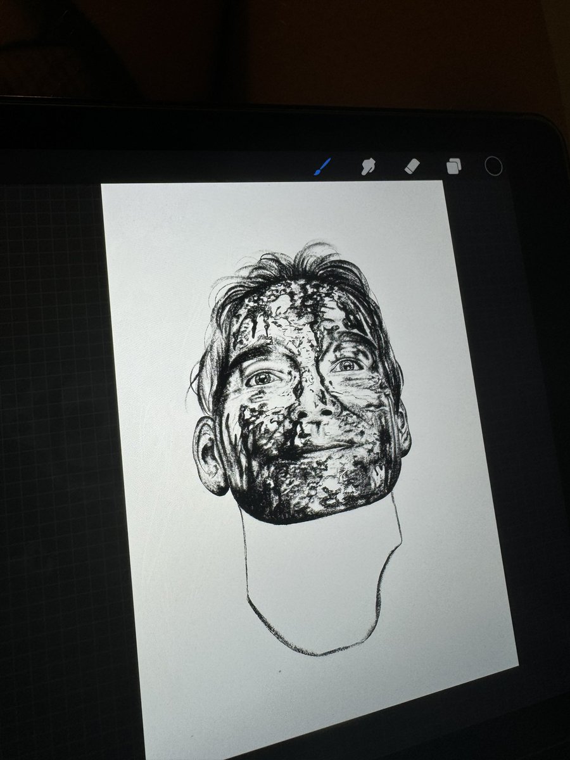Open the Layers panel
The width and height of the screenshot is (570, 760).
coord(453,167)
